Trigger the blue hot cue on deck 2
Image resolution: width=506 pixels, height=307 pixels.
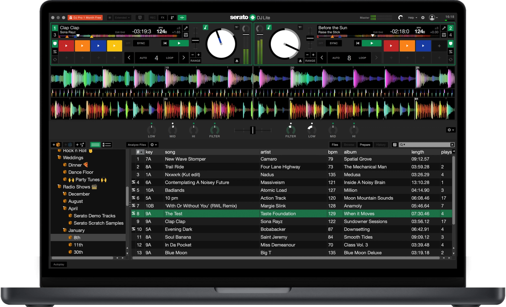pos(423,46)
